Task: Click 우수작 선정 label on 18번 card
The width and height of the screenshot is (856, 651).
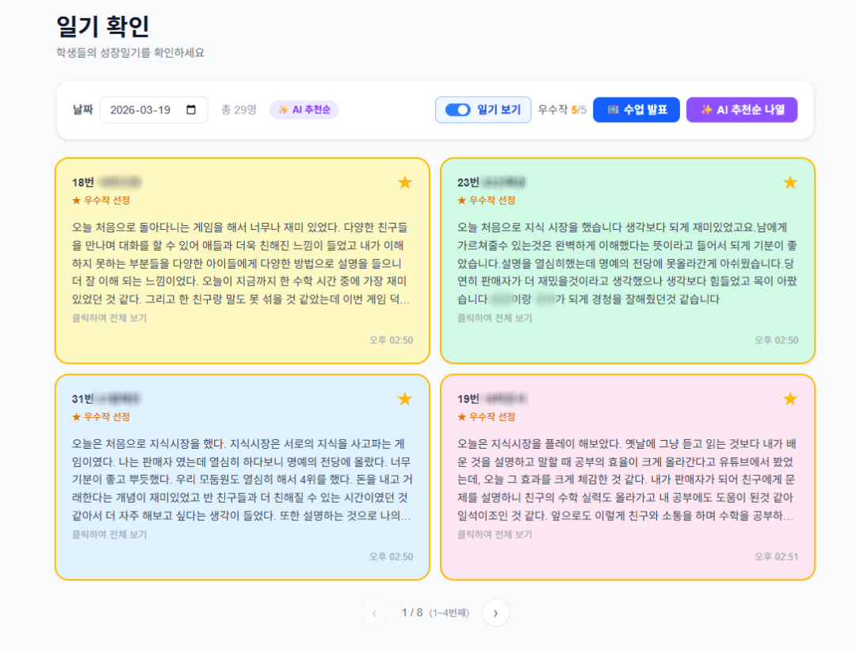Action: [x=101, y=200]
